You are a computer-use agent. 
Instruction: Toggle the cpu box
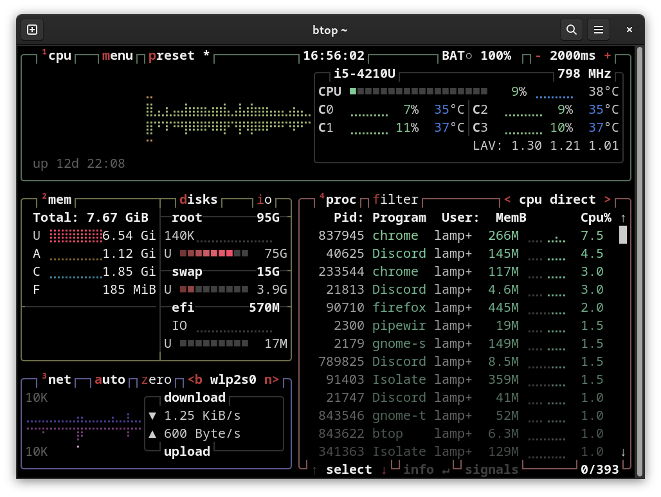click(x=56, y=56)
